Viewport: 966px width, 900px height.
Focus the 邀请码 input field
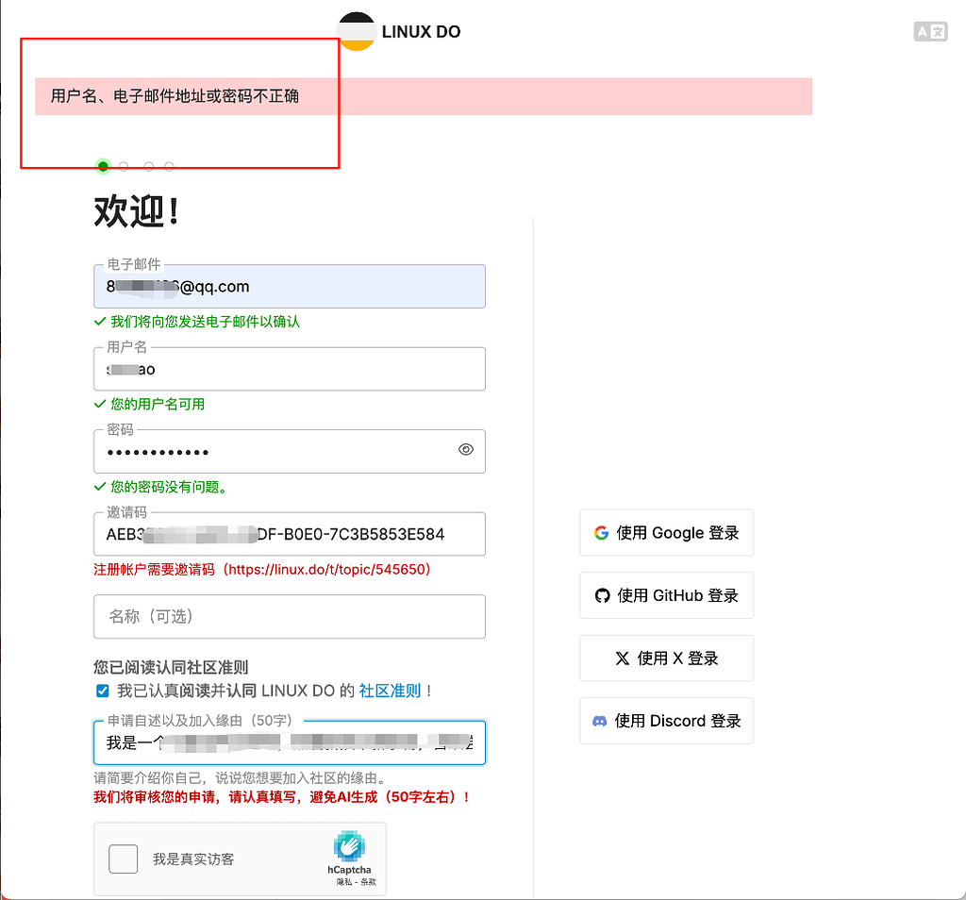290,534
